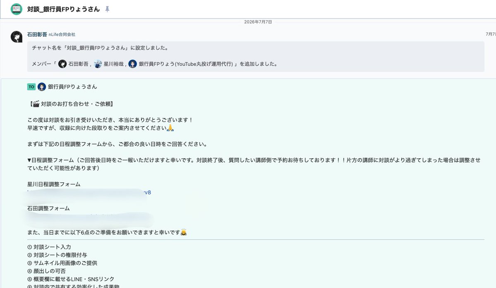
Task: Click the 星川裕哉 avatar in member list
Action: pyautogui.click(x=98, y=64)
